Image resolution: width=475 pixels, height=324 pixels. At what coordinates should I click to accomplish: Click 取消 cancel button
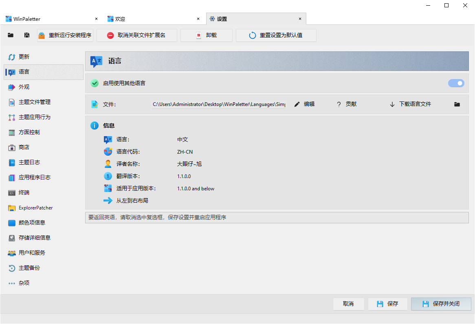[x=348, y=304]
